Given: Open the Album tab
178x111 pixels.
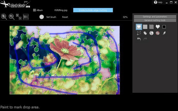Looking at the screenshot, I should coord(38,10).
